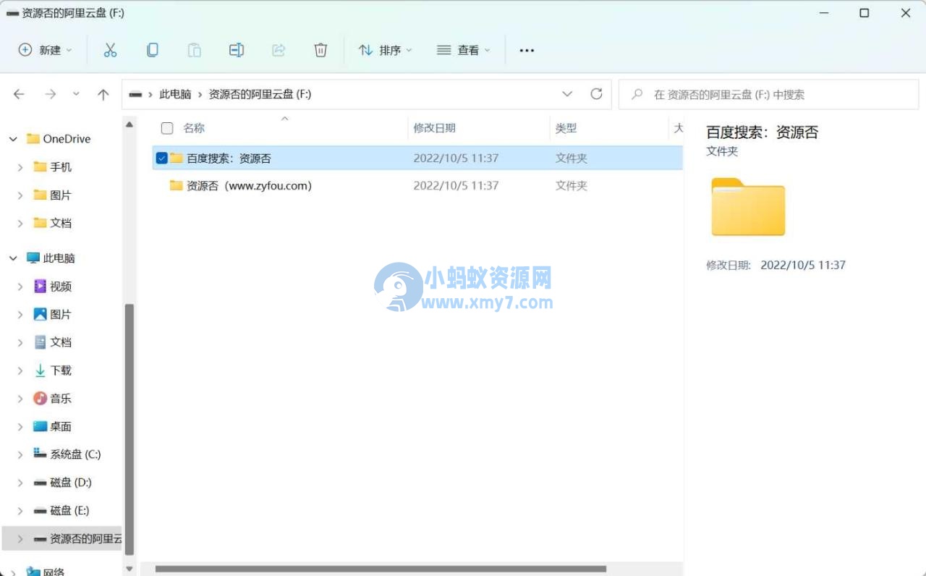Screen dimensions: 926x576
Task: Click the horizontal scrollbar of file list
Action: [381, 569]
